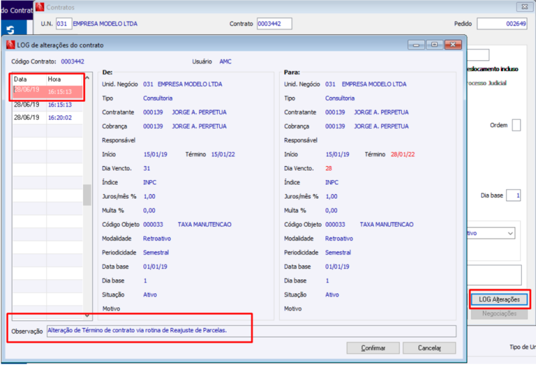The width and height of the screenshot is (536, 365).
Task: Click the red Dia Vencto. value 28
Action: coord(328,169)
